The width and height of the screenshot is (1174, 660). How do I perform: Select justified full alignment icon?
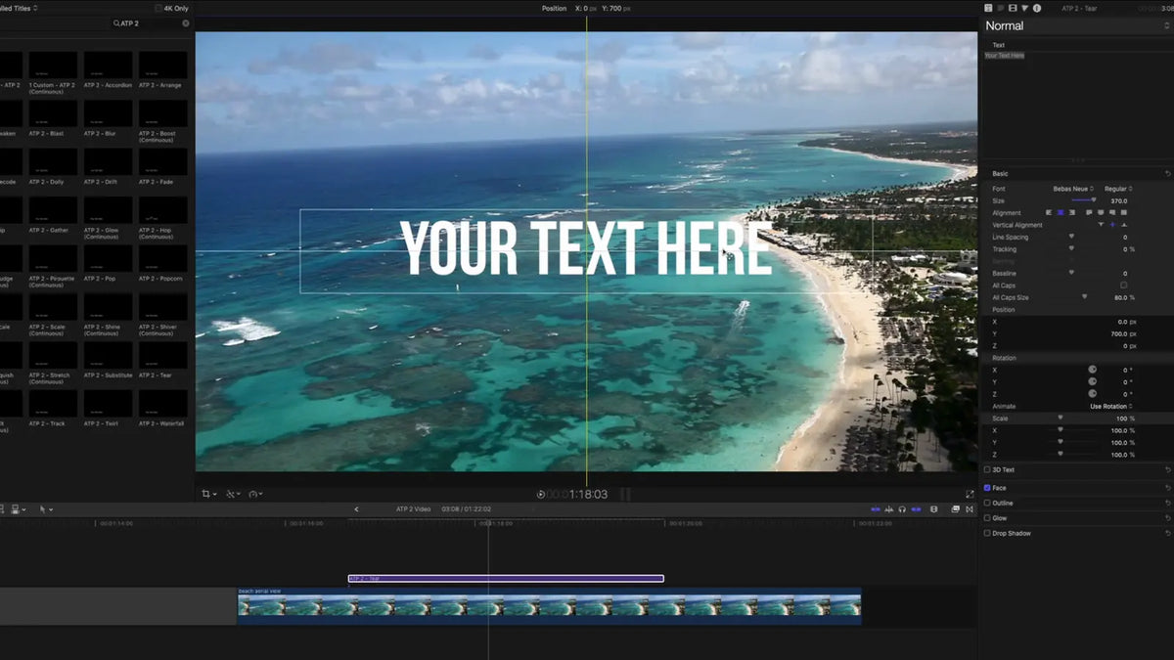(1123, 212)
